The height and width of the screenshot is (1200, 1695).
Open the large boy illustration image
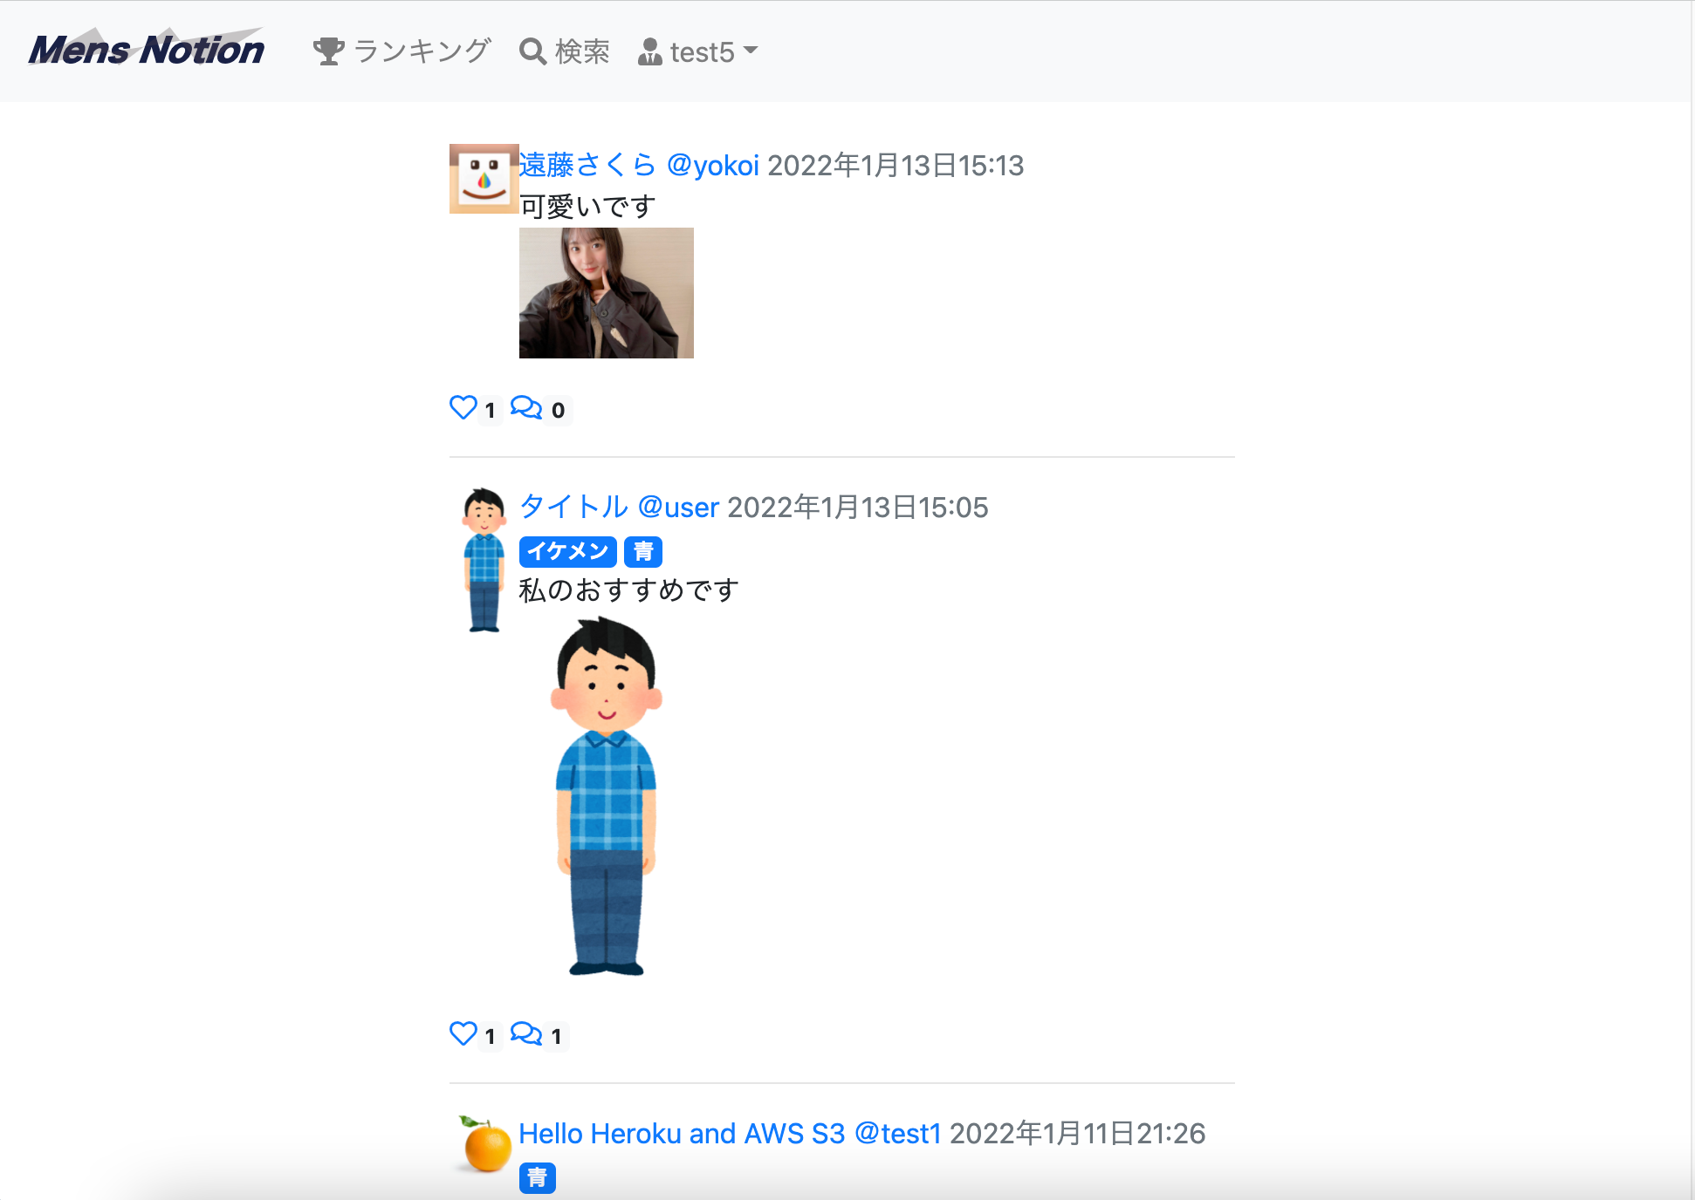(607, 795)
